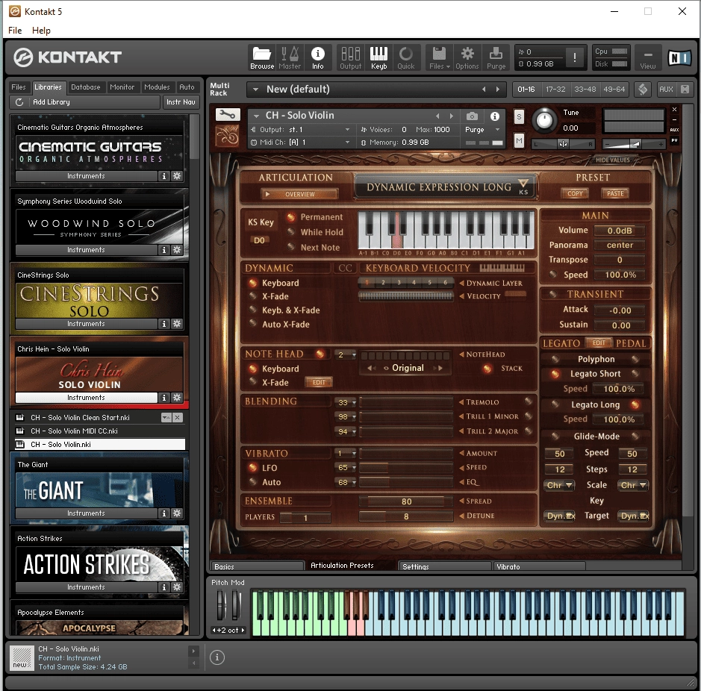Click the Purge toolbar icon
The height and width of the screenshot is (691, 701).
(496, 57)
